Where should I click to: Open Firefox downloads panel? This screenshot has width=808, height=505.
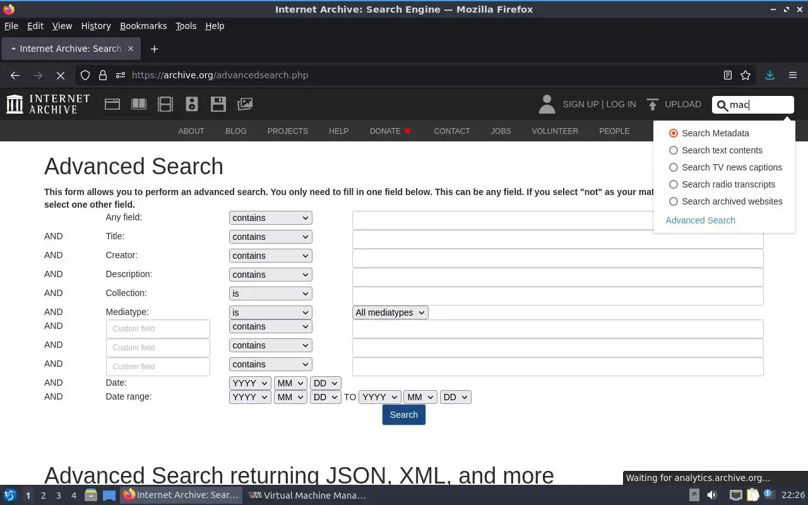(x=769, y=75)
